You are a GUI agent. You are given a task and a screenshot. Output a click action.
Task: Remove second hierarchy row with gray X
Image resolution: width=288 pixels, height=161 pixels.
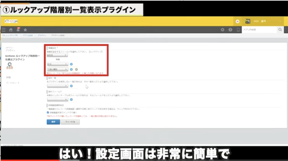pos(76,69)
